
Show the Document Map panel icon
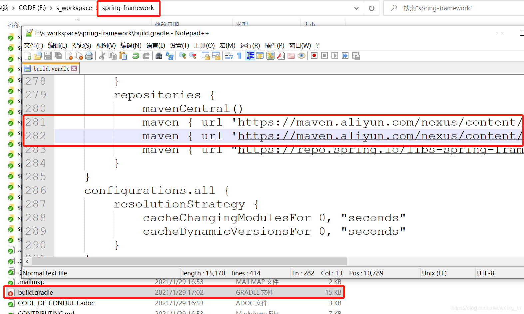(270, 56)
